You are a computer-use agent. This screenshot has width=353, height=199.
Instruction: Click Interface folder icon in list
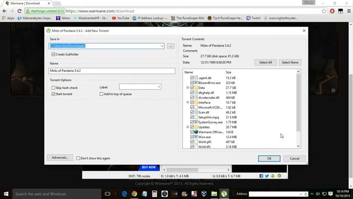[196, 102]
